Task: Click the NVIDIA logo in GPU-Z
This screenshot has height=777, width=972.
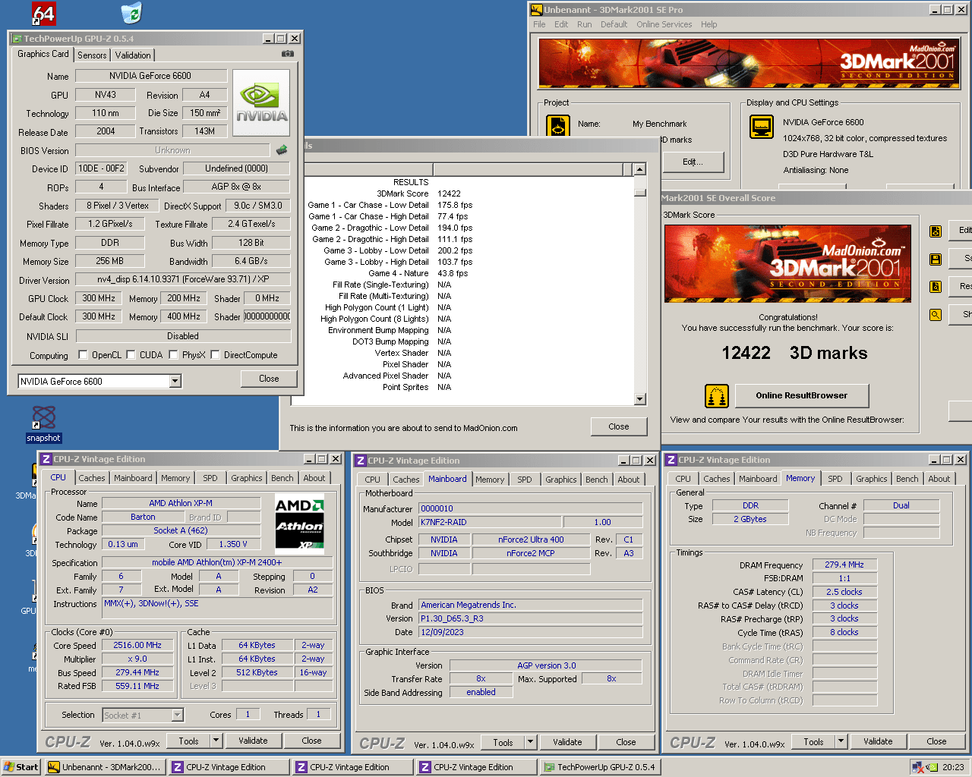Action: [x=261, y=103]
